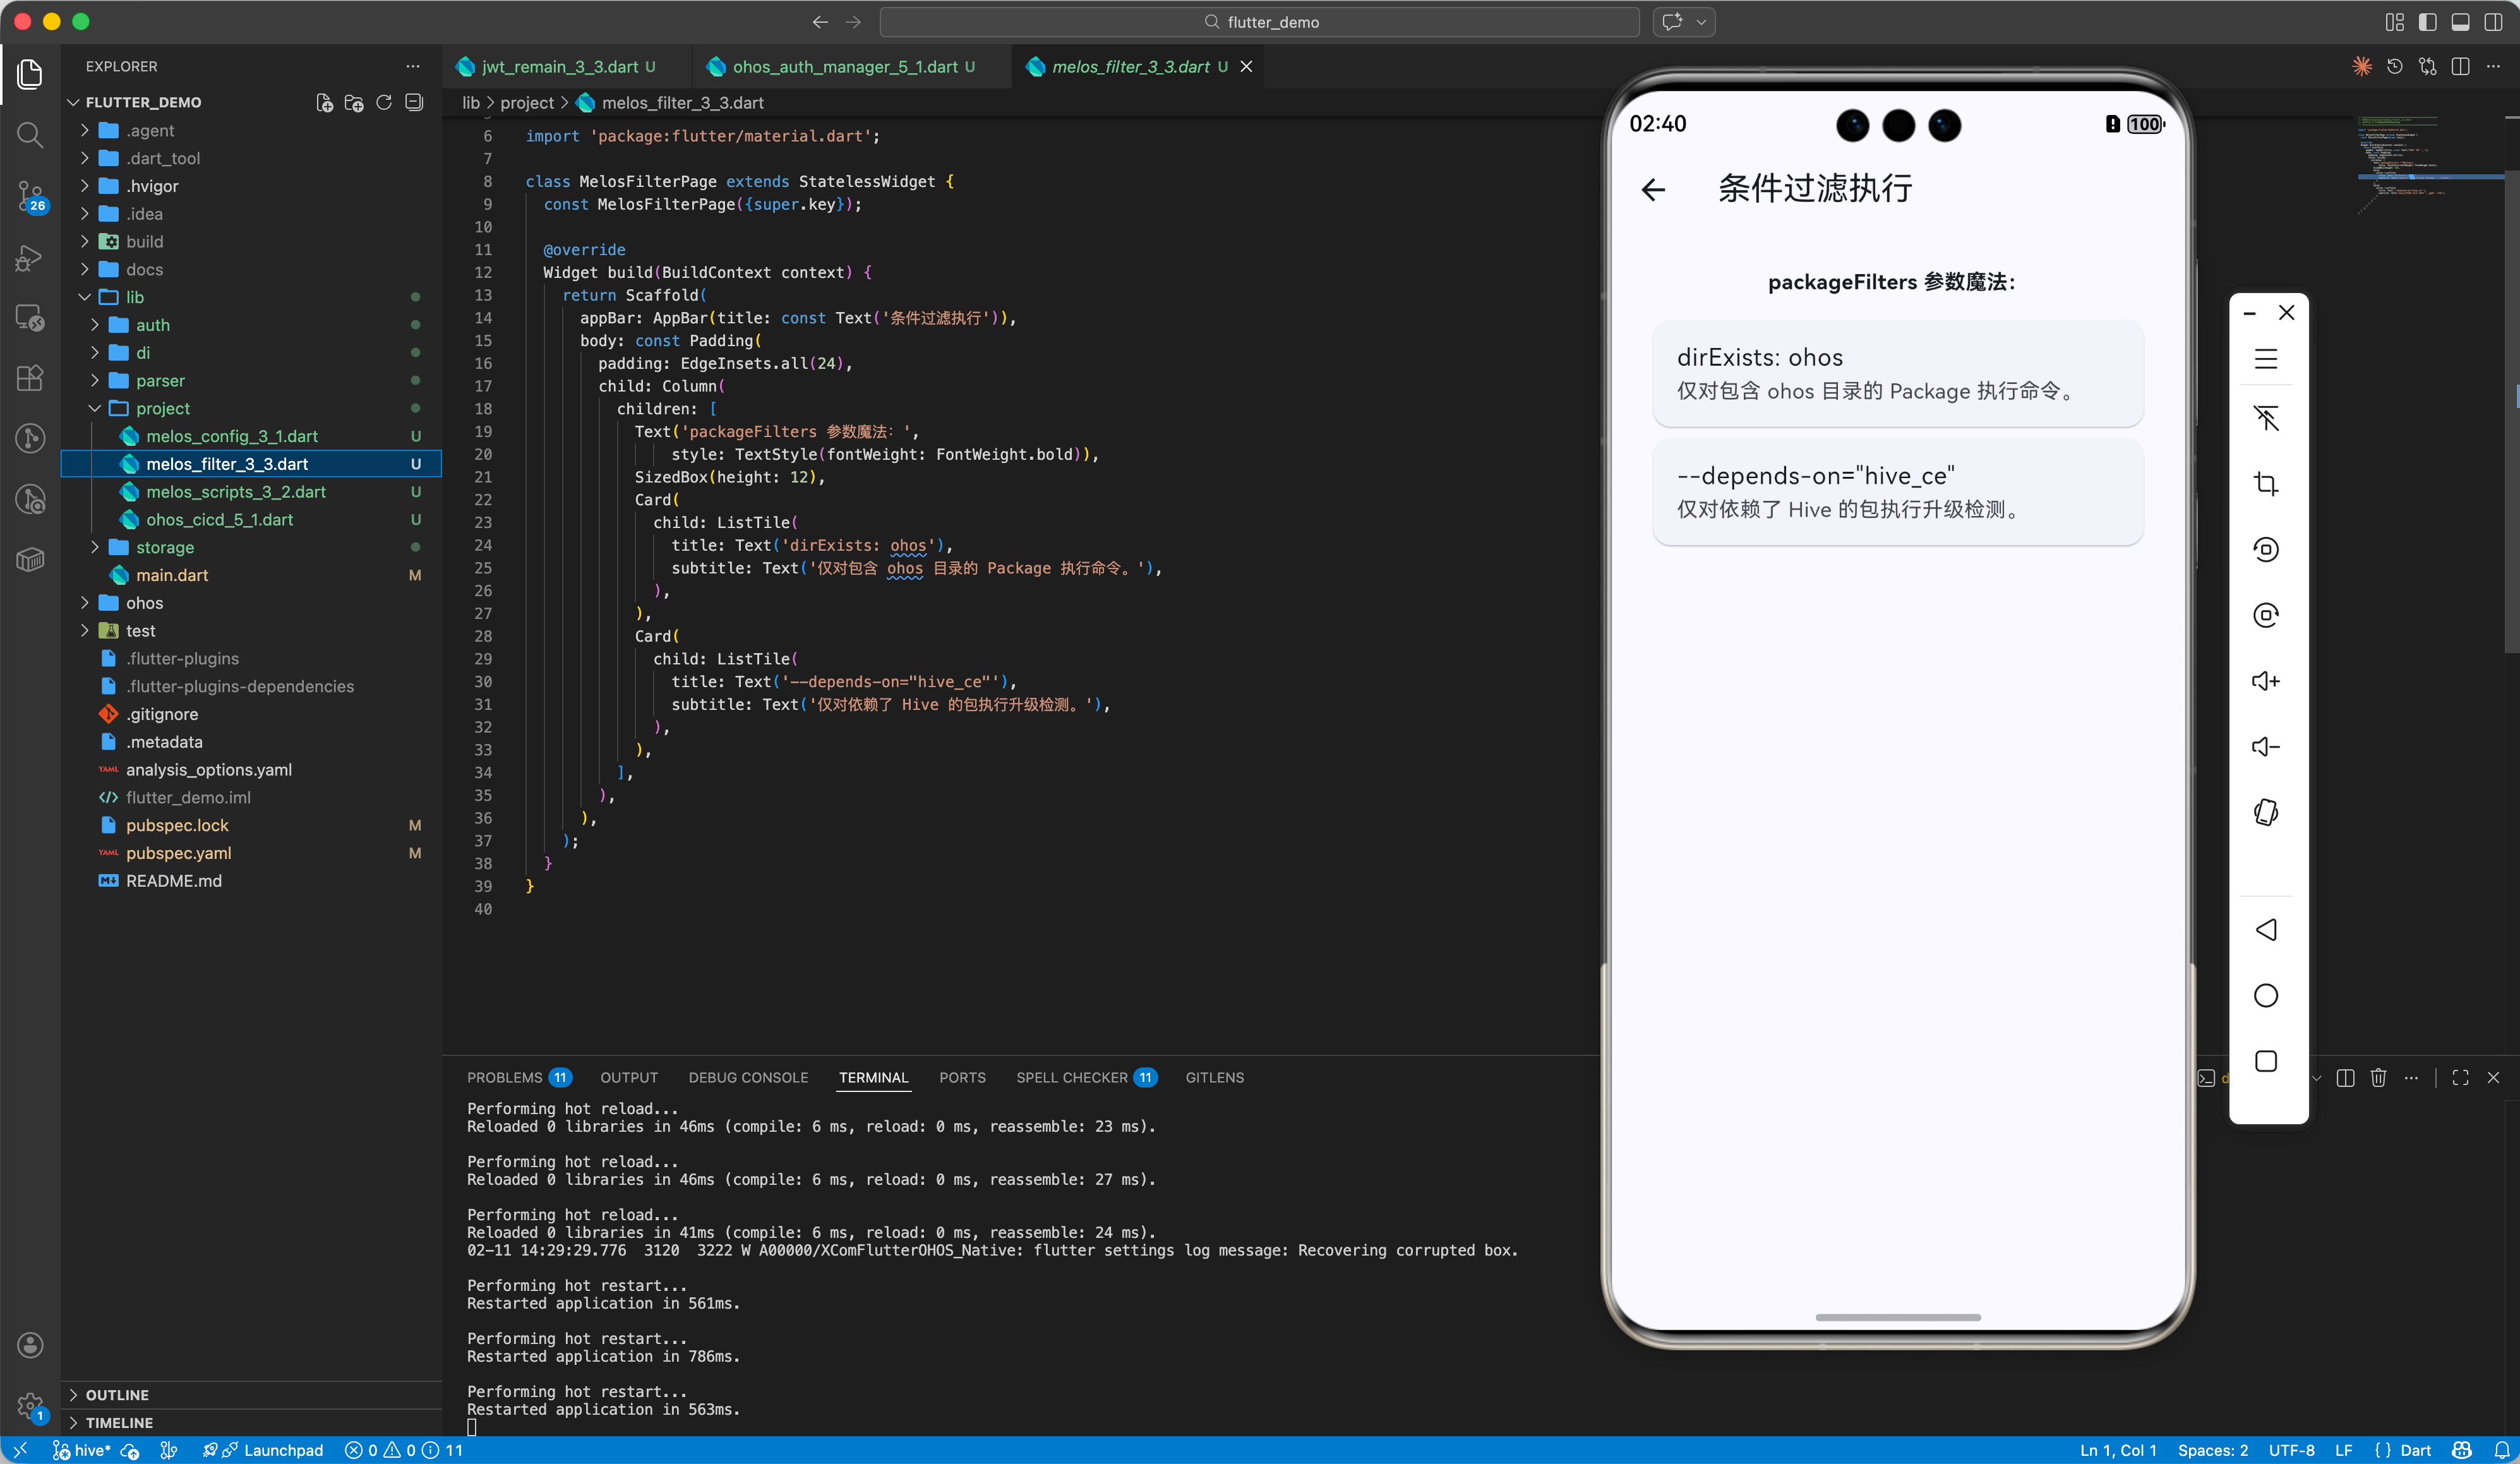Kill terminal with trash icon
Image resolution: width=2520 pixels, height=1464 pixels.
[x=2378, y=1077]
